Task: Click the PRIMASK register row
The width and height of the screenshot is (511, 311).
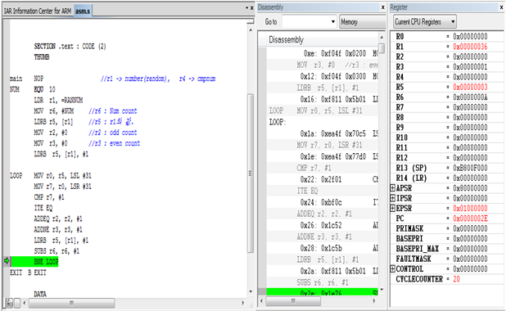Action: 447,228
